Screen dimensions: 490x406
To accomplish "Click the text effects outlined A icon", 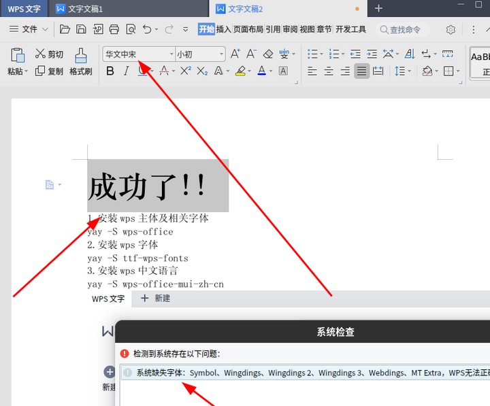I will point(218,71).
